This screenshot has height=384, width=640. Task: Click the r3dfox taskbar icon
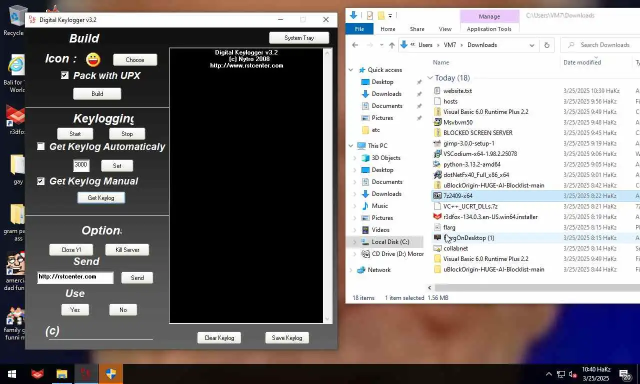(x=37, y=374)
